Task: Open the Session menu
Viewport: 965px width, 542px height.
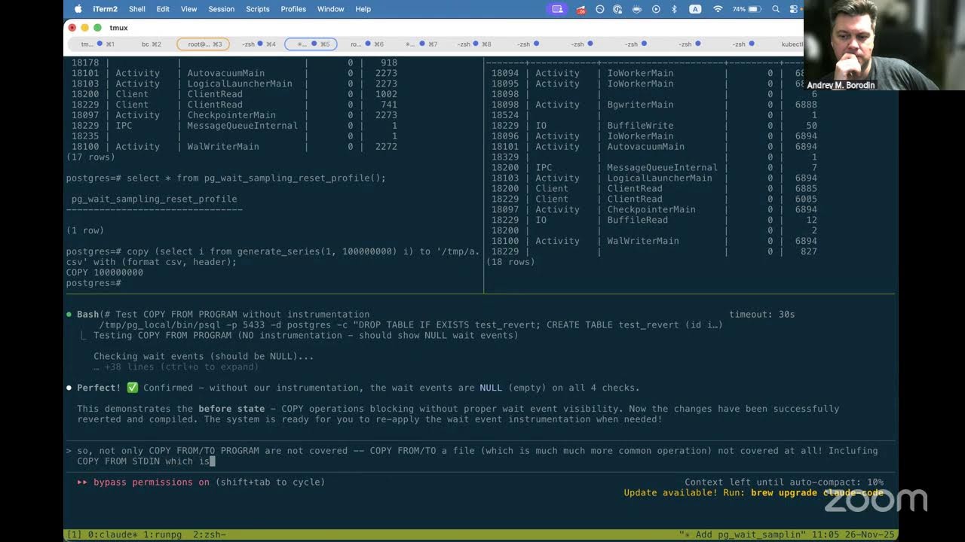Action: pos(222,9)
